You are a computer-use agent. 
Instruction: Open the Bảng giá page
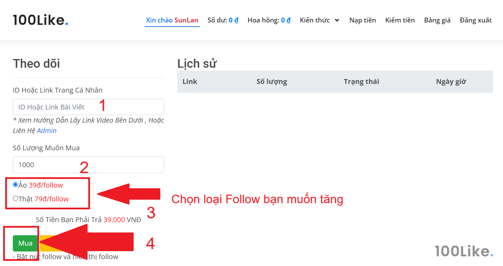point(437,20)
